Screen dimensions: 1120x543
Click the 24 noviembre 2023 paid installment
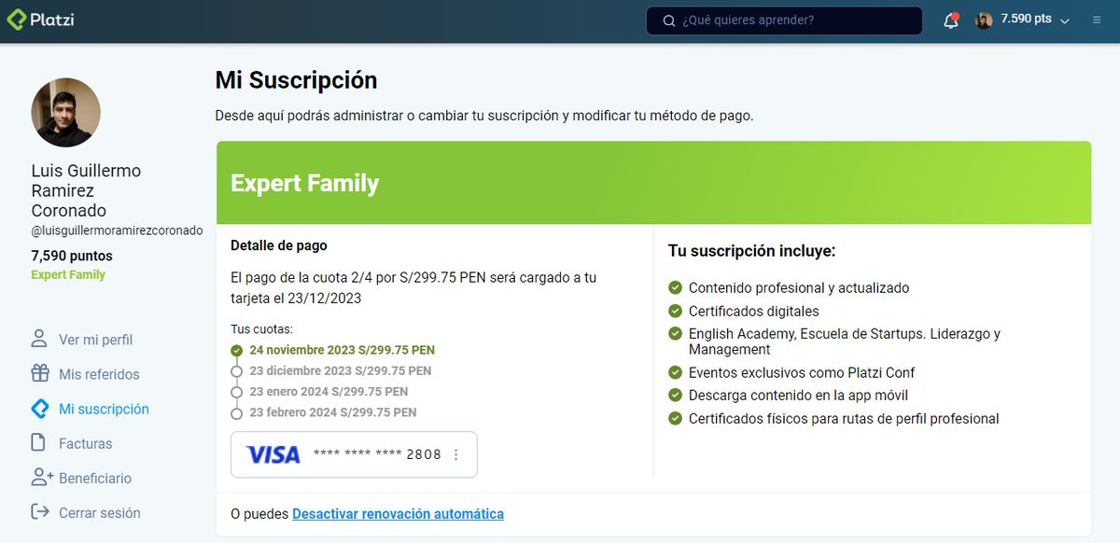[342, 351]
